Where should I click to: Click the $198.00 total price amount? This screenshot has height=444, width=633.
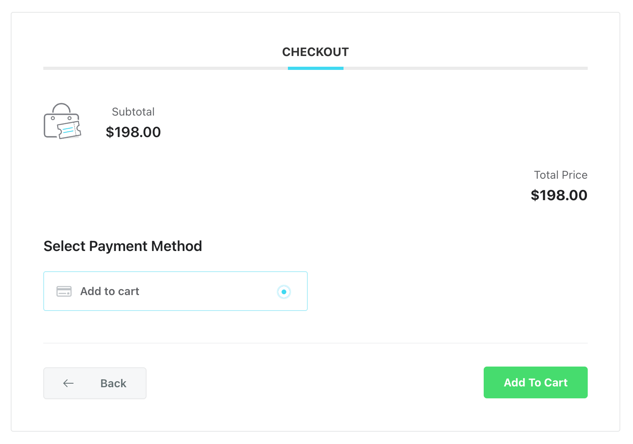[559, 195]
